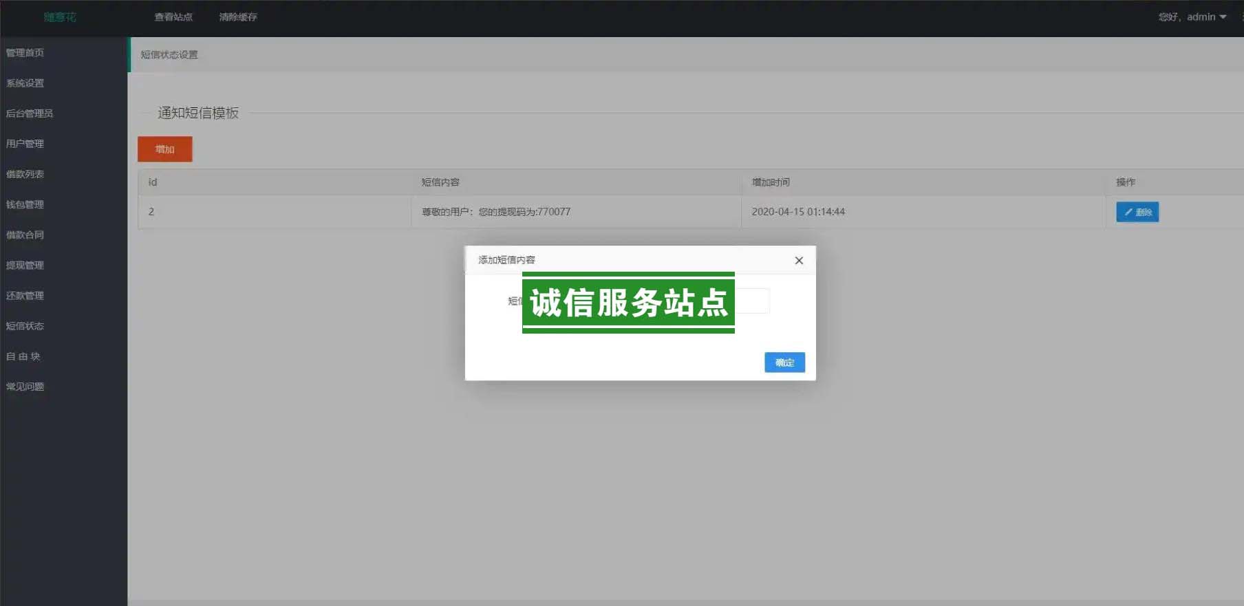The image size is (1244, 606).
Task: Navigate to 借款列表 in the sidebar
Action: click(x=25, y=174)
